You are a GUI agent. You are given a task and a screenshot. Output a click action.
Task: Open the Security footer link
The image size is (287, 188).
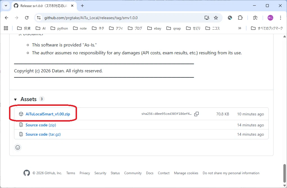pyautogui.click(x=100, y=173)
